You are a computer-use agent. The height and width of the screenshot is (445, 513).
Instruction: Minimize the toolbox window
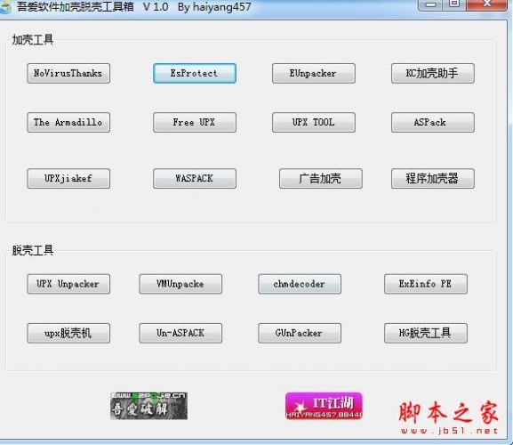(430, 4)
